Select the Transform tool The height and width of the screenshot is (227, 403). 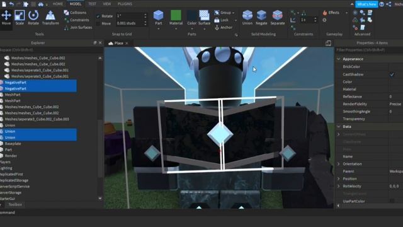(x=50, y=18)
